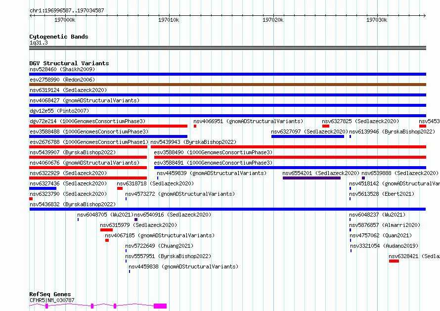Click the nsv528460 (Shaikh2009) blue variant bar
Image resolution: width=440 pixels, height=311 pixels.
(x=227, y=74)
